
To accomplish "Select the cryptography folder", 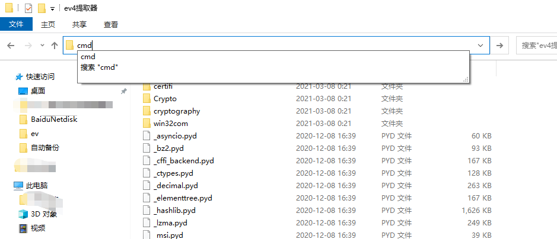I will 177,111.
